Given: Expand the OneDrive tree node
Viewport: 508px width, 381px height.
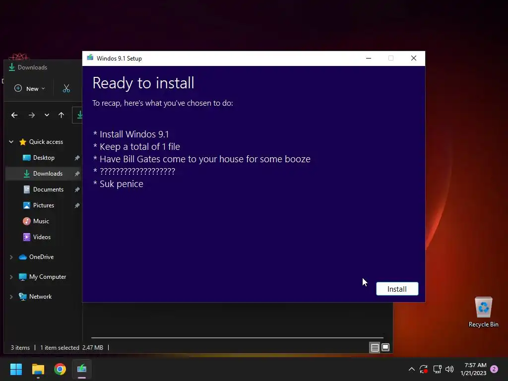Looking at the screenshot, I should tap(11, 257).
